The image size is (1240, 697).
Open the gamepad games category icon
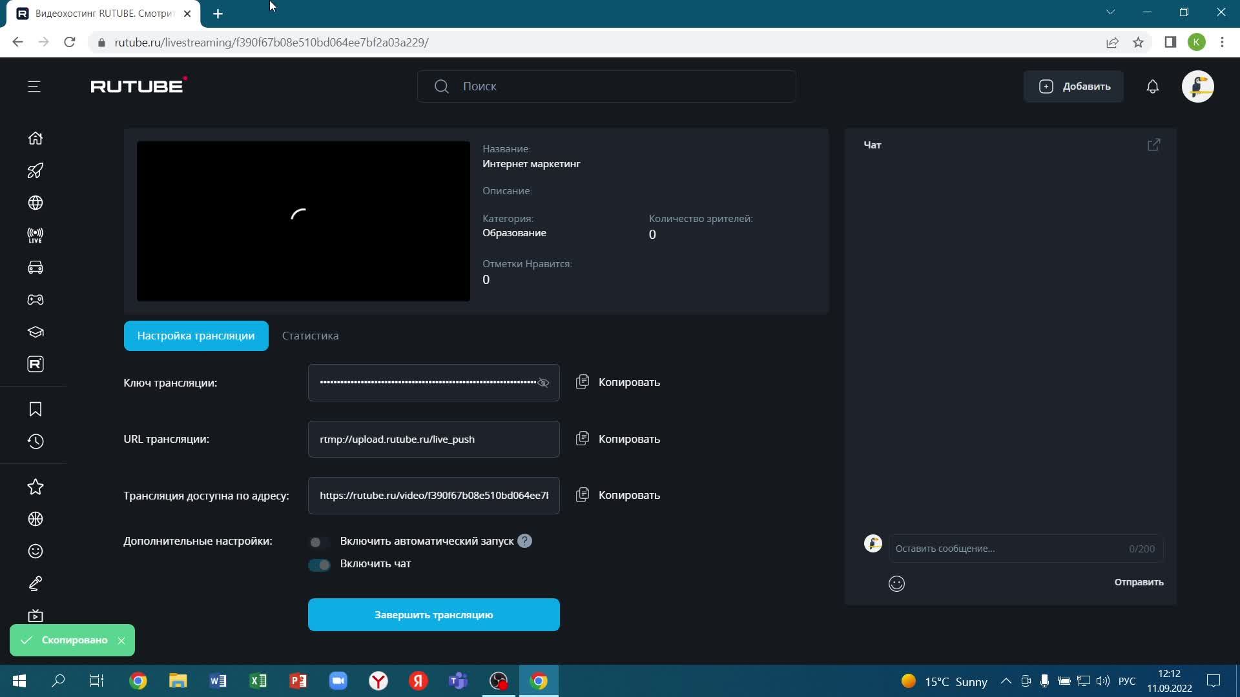[36, 299]
